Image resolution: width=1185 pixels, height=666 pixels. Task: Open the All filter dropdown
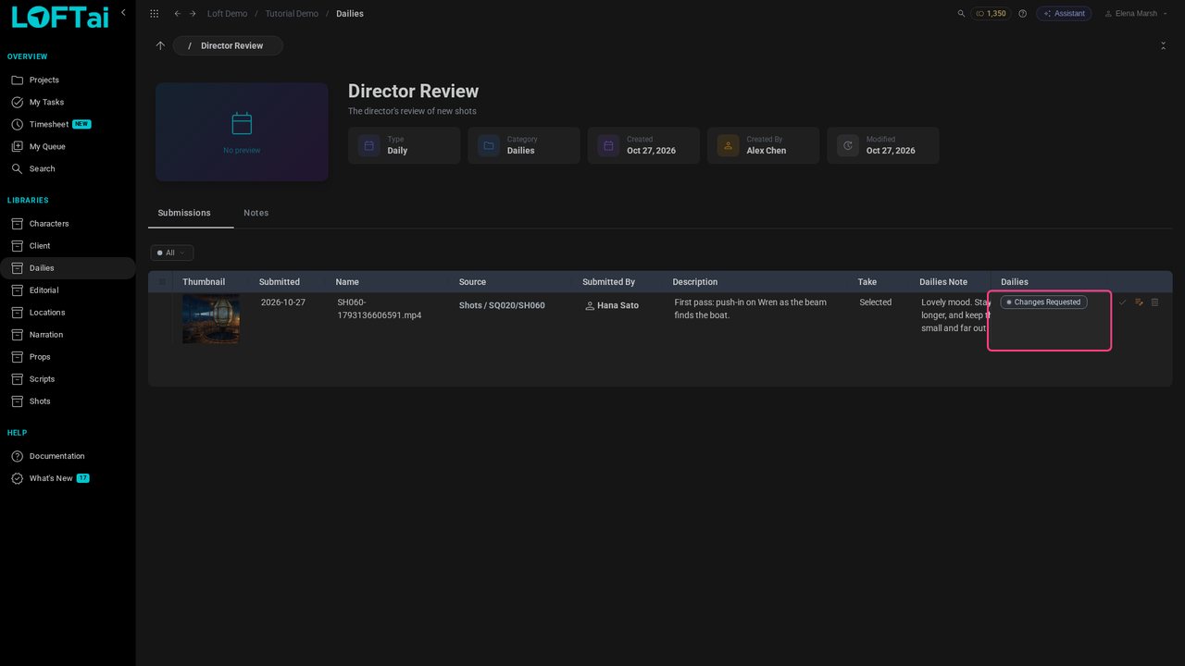click(172, 253)
